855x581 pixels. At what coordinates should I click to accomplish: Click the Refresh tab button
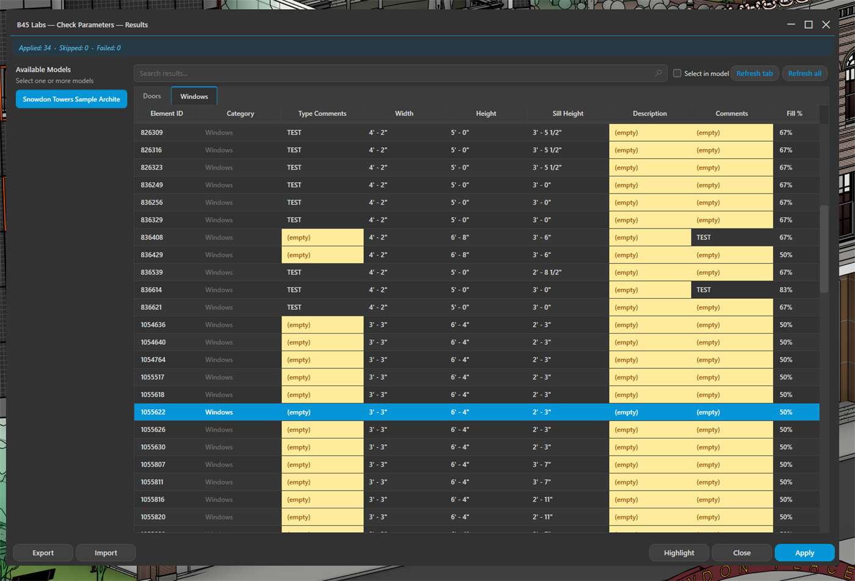click(754, 73)
